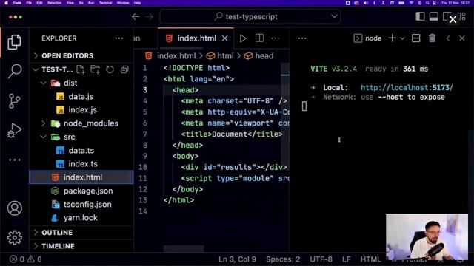Screen dimensions: 474x266
Task: Toggle primary sidebar layout icon
Action: pyautogui.click(x=420, y=16)
